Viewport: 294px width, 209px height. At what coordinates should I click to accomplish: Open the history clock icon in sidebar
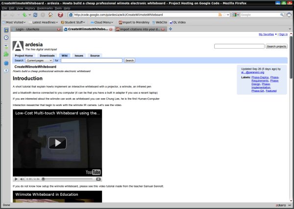pos(6,38)
